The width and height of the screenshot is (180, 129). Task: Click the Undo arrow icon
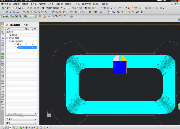43,8
